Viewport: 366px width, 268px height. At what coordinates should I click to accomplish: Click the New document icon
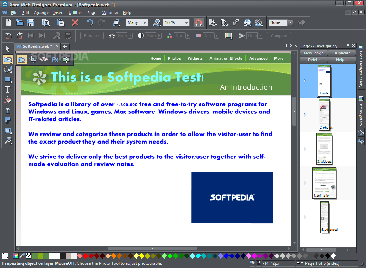[8, 22]
